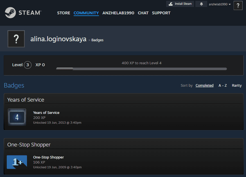246x177 pixels.
Task: Sort badges by Completed
Action: tap(204, 86)
